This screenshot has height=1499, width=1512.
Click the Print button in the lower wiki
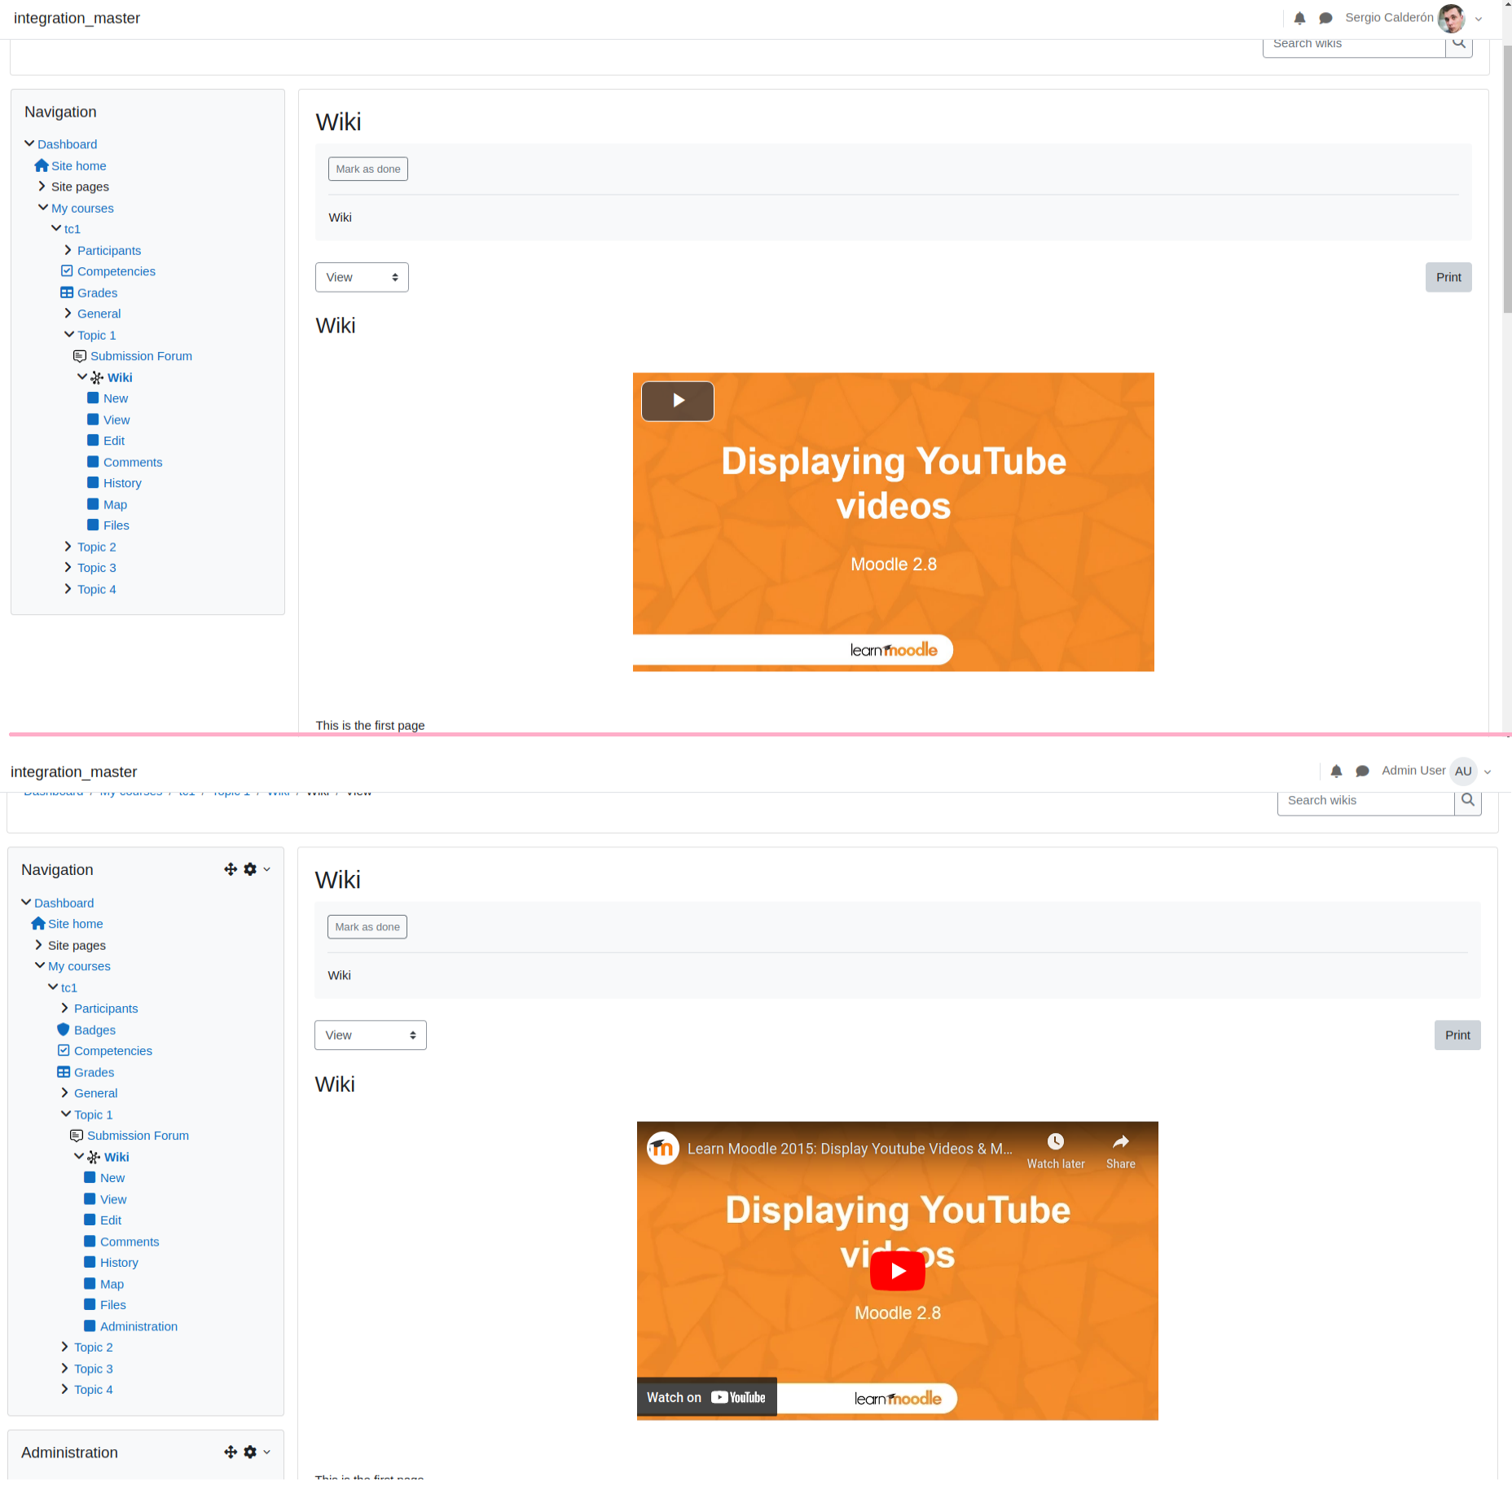1457,1035
